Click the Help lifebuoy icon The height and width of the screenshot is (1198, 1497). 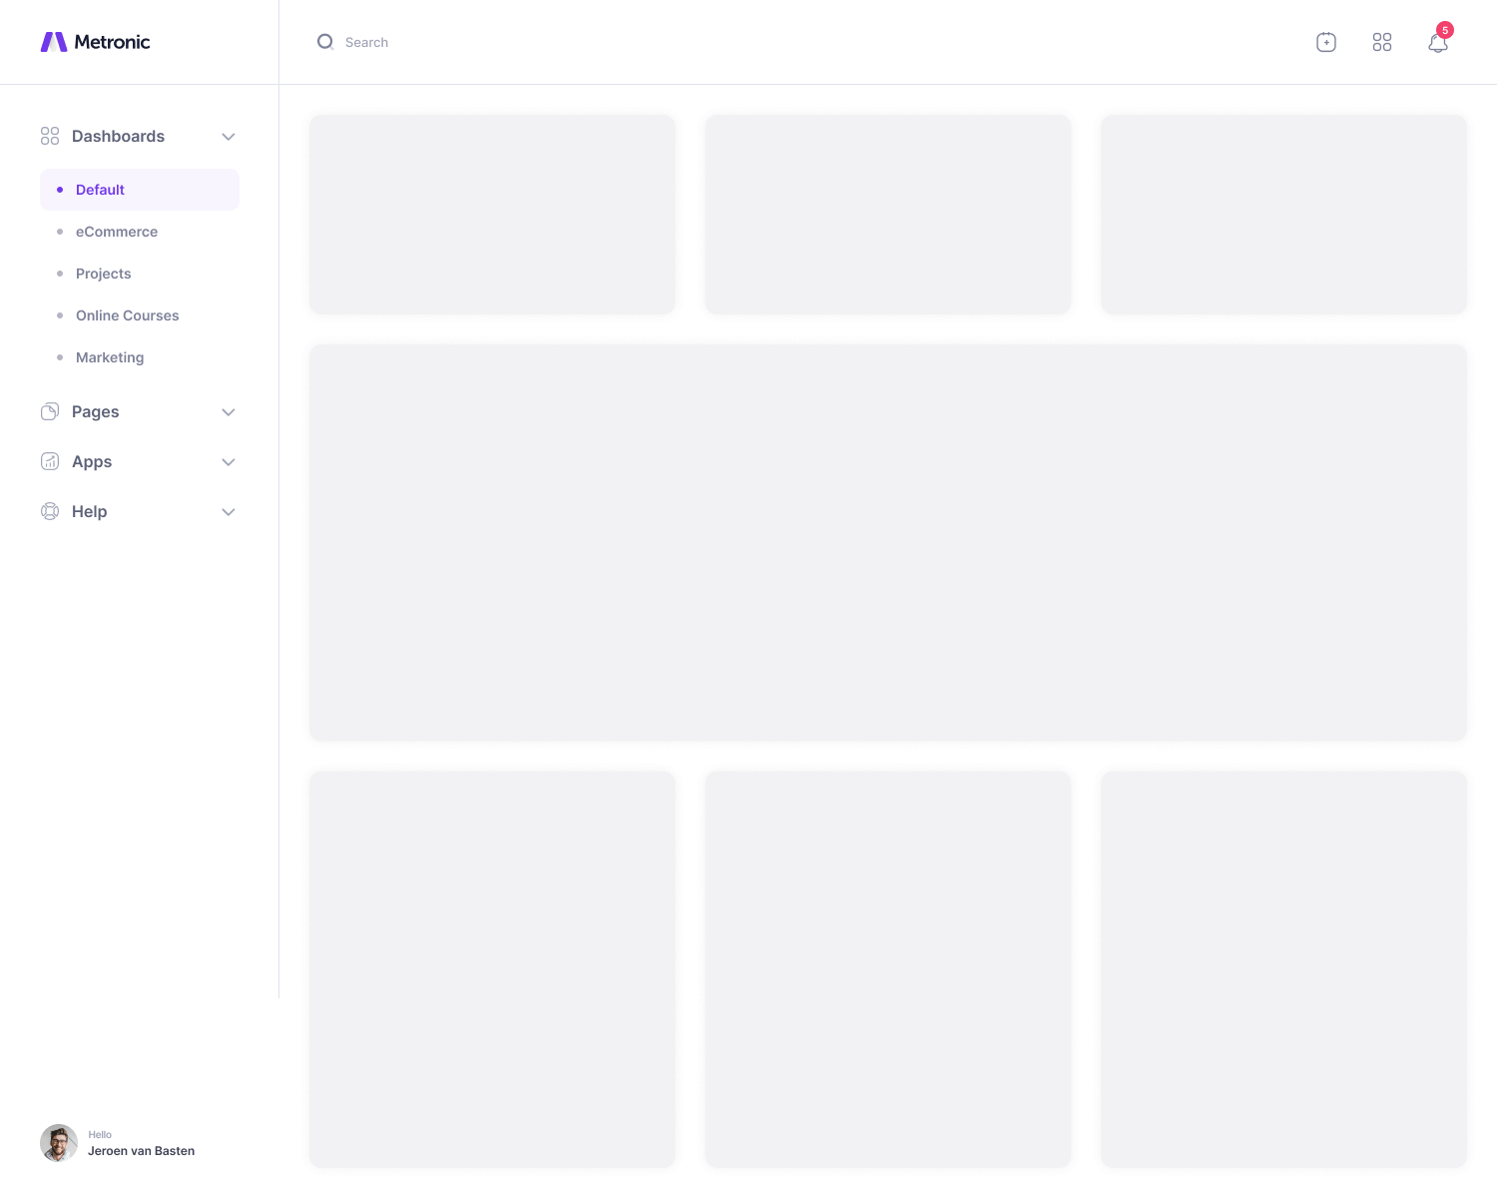coord(50,511)
